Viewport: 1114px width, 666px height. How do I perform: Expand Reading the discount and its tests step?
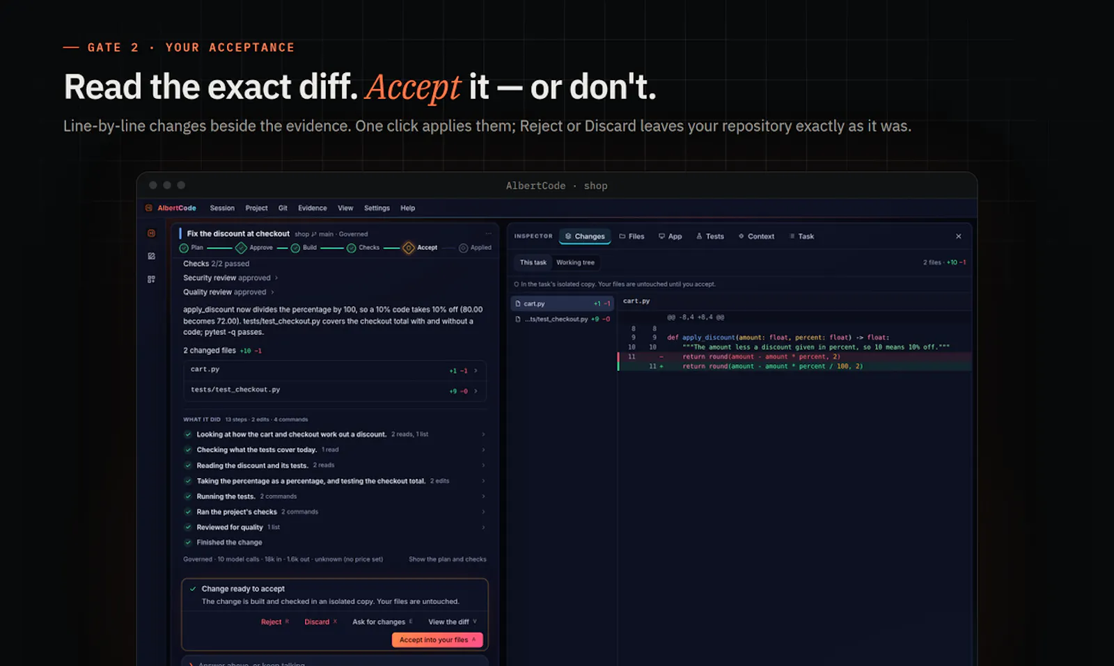point(334,466)
